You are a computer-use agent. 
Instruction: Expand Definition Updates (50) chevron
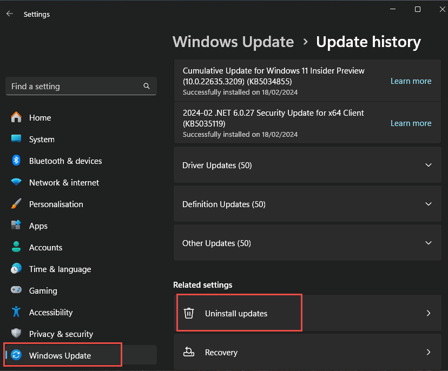[x=429, y=204]
